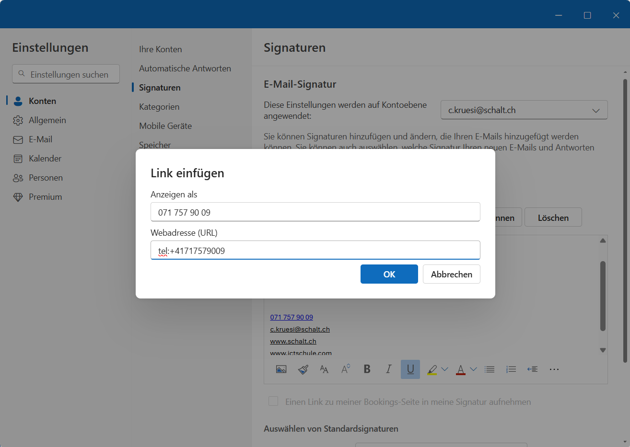Open Automatische Antworten settings page
Image resolution: width=630 pixels, height=447 pixels.
(x=185, y=69)
